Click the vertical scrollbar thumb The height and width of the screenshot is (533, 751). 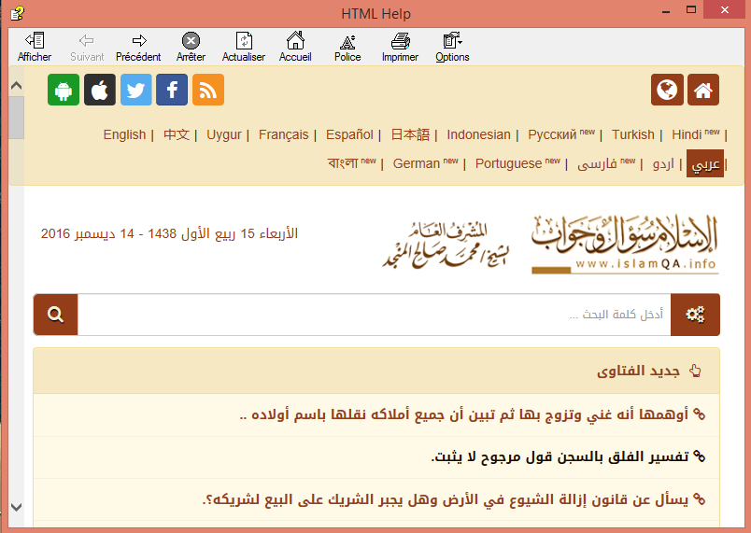[x=16, y=118]
